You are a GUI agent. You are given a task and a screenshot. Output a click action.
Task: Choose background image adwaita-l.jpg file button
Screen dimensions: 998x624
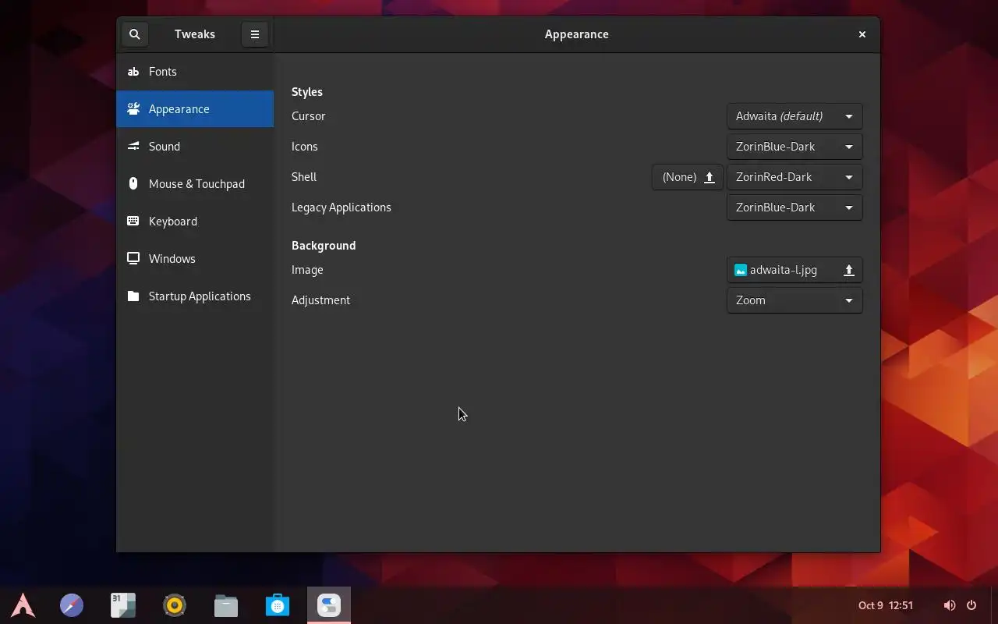point(795,270)
